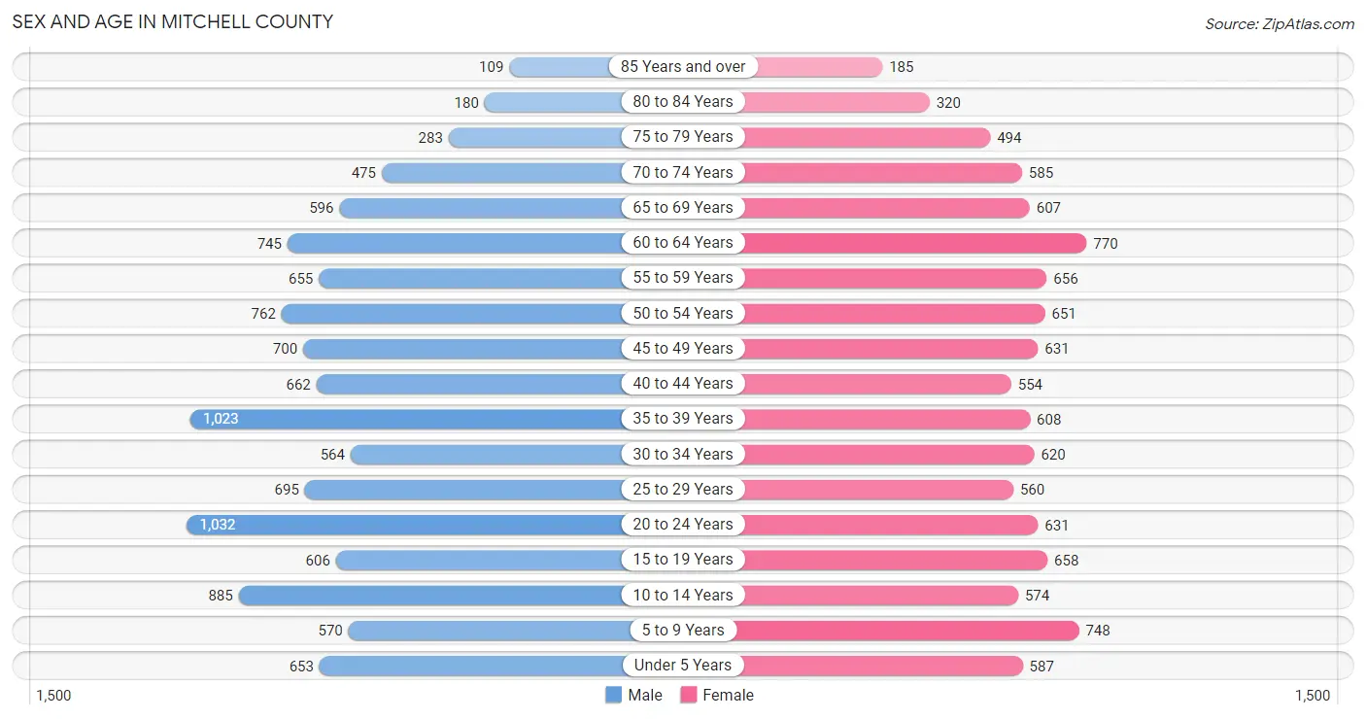The width and height of the screenshot is (1366, 719).
Task: Select the 1,032 male value label
Action: coord(218,525)
